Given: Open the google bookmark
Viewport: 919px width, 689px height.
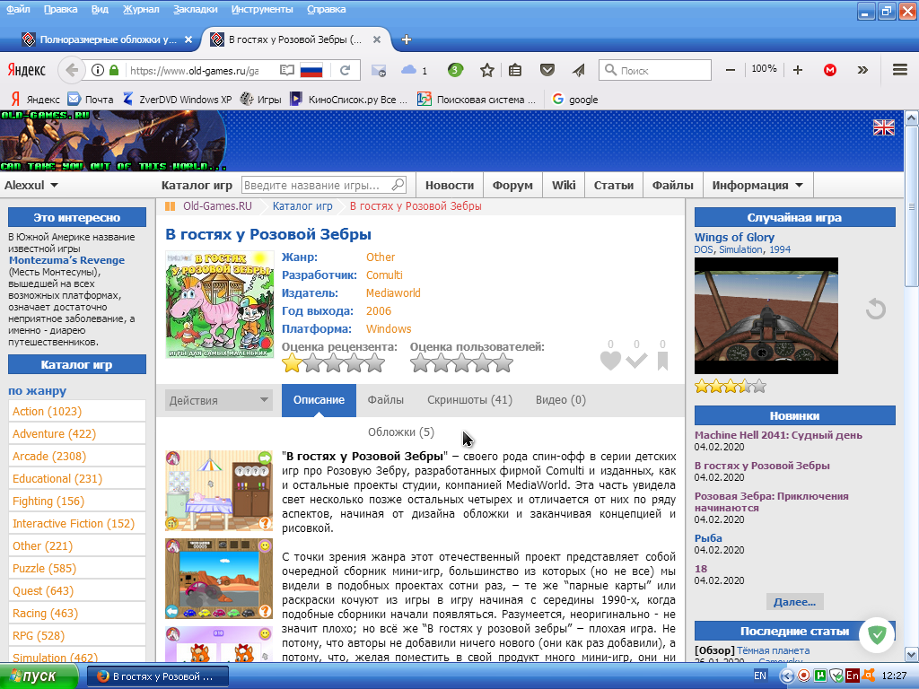Looking at the screenshot, I should [x=575, y=100].
